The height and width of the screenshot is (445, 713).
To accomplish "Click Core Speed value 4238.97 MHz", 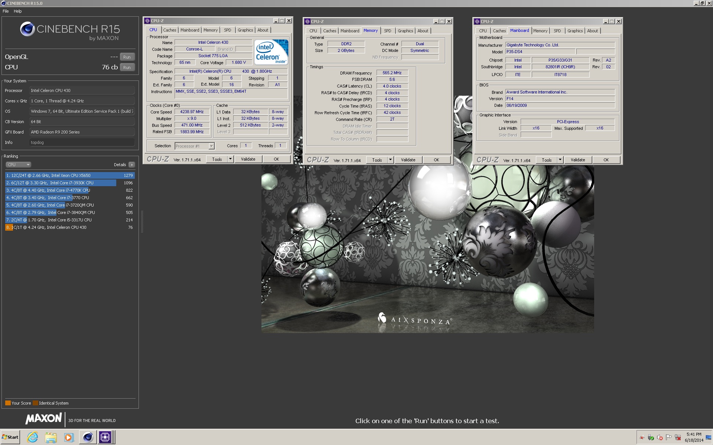I will click(x=192, y=112).
